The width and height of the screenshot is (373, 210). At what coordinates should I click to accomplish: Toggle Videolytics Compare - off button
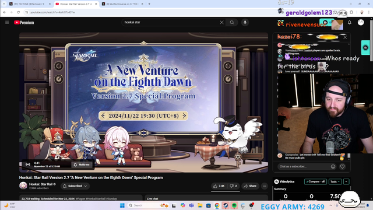tap(315, 181)
